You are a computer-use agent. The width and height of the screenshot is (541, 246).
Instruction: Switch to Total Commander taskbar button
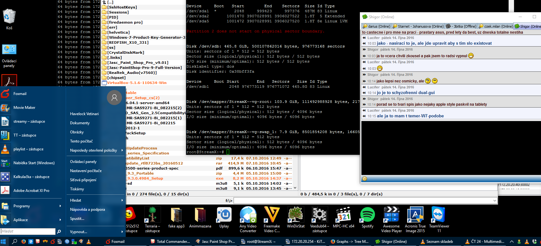click(170, 242)
